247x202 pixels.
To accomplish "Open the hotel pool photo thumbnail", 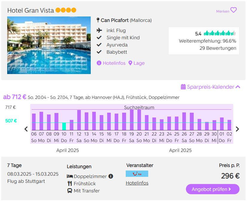I will click(x=49, y=45).
